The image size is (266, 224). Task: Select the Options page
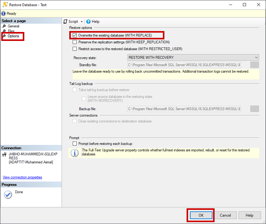(x=13, y=36)
